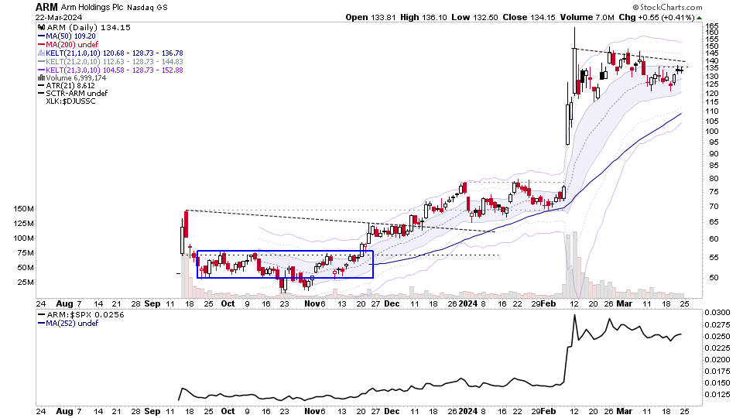Click the Open 133.81 value
This screenshot has width=743, height=418.
pos(371,18)
